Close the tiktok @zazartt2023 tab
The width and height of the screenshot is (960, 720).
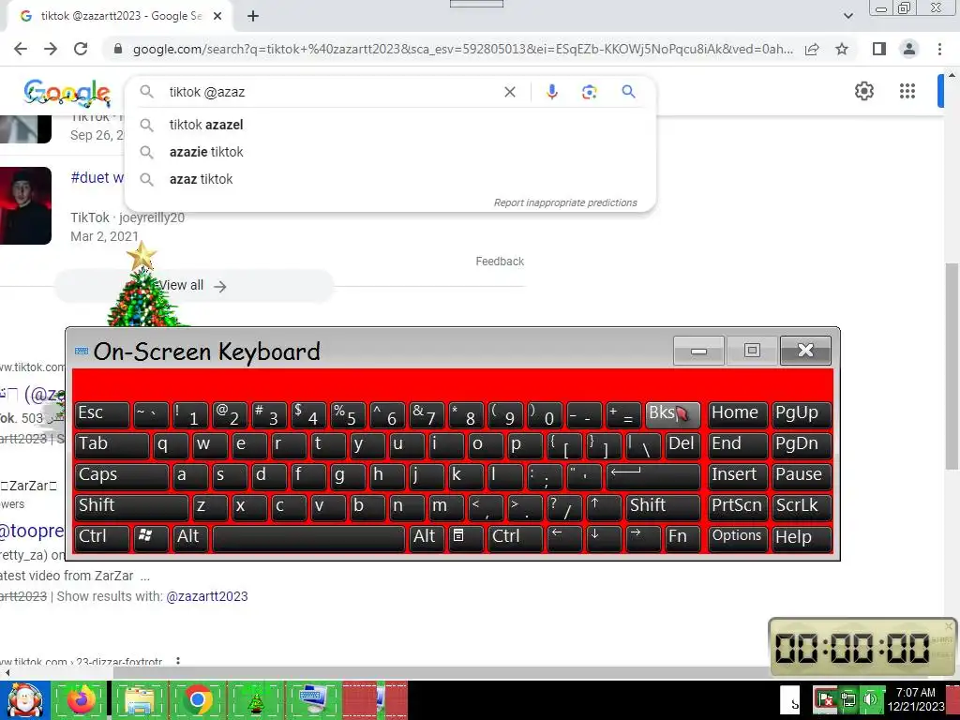(217, 16)
